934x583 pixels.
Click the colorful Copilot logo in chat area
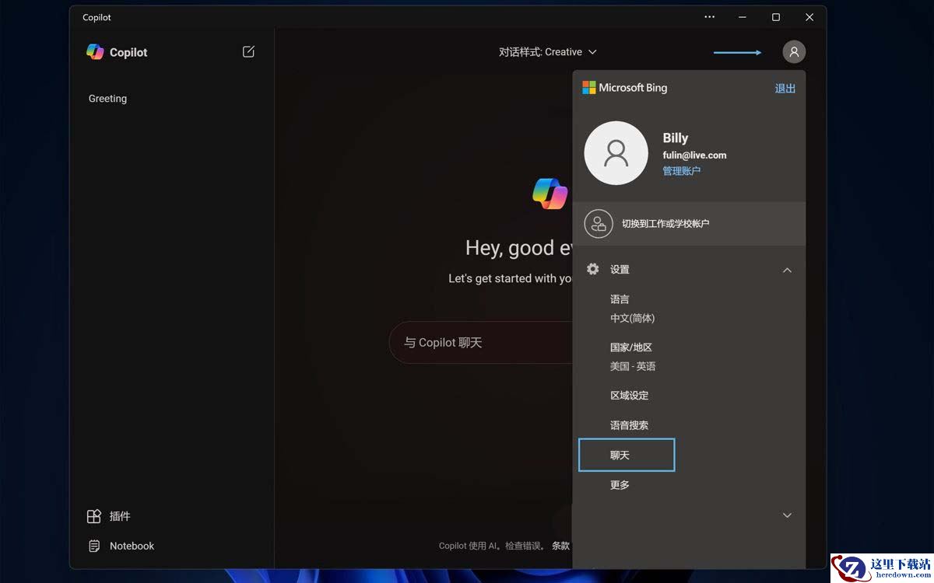point(550,193)
